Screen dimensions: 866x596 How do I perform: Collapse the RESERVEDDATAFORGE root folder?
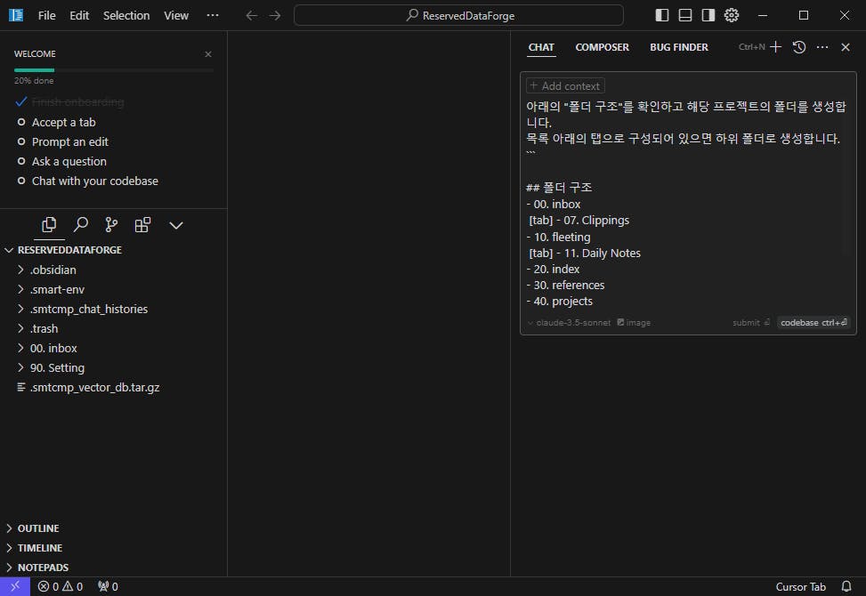click(113, 250)
